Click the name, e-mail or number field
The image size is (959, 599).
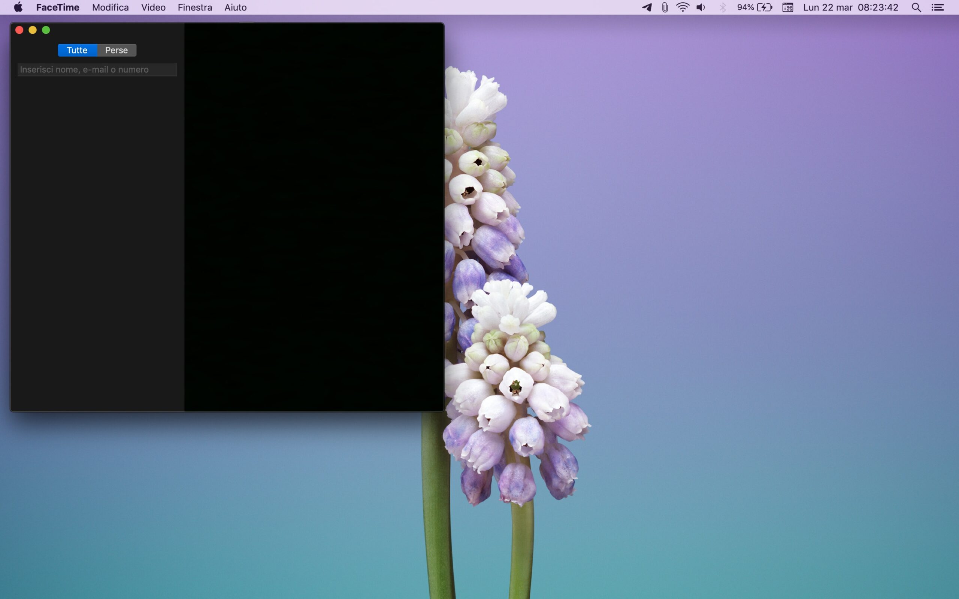click(x=97, y=70)
